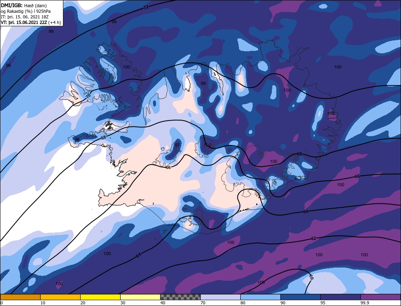Click the '(+4 h)' forecast offset text
401x306 pixels.
[55, 22]
